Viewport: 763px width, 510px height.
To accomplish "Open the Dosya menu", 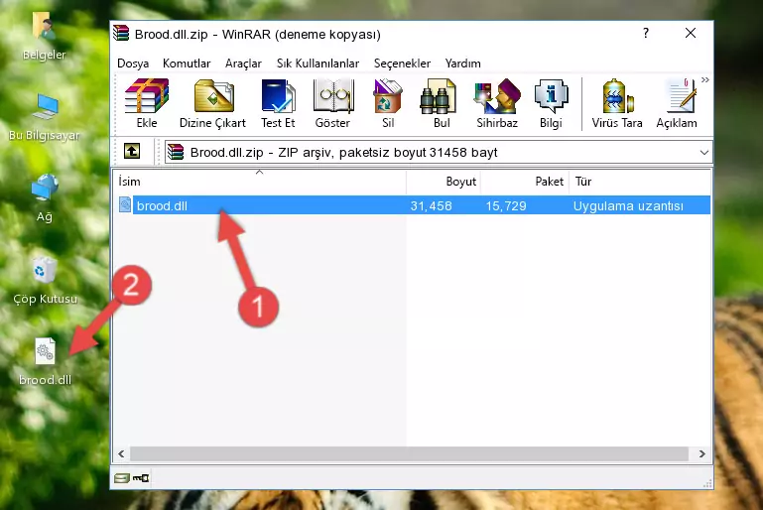I will [x=133, y=64].
